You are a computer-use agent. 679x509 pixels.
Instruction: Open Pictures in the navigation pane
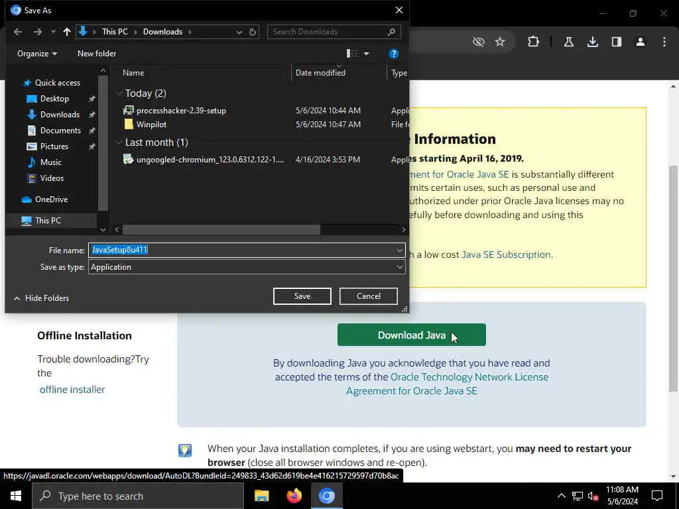tap(54, 146)
